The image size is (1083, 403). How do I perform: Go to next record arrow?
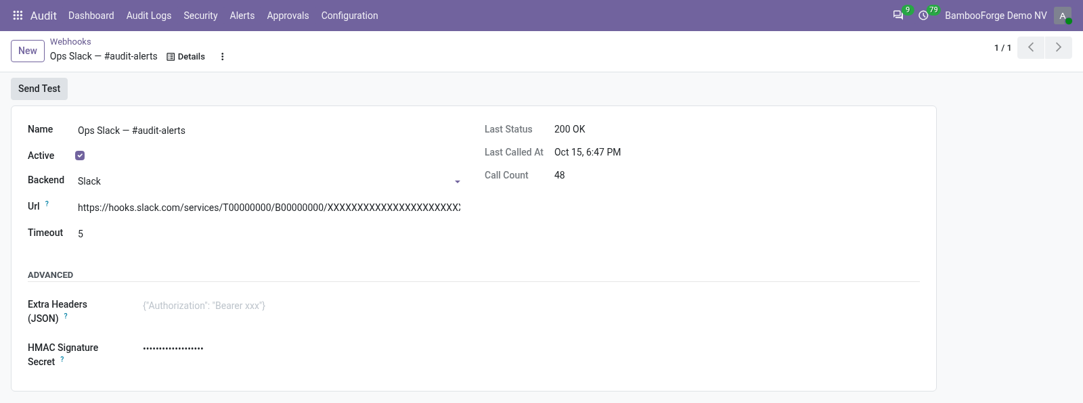click(1059, 47)
